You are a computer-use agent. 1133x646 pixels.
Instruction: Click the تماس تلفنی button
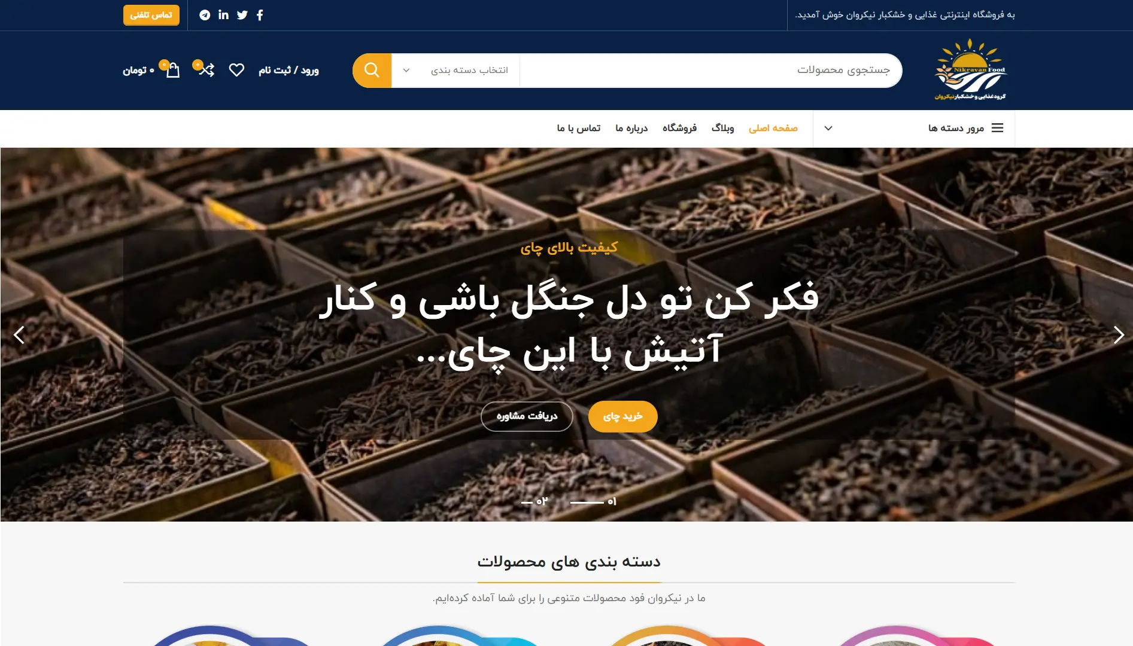click(151, 15)
